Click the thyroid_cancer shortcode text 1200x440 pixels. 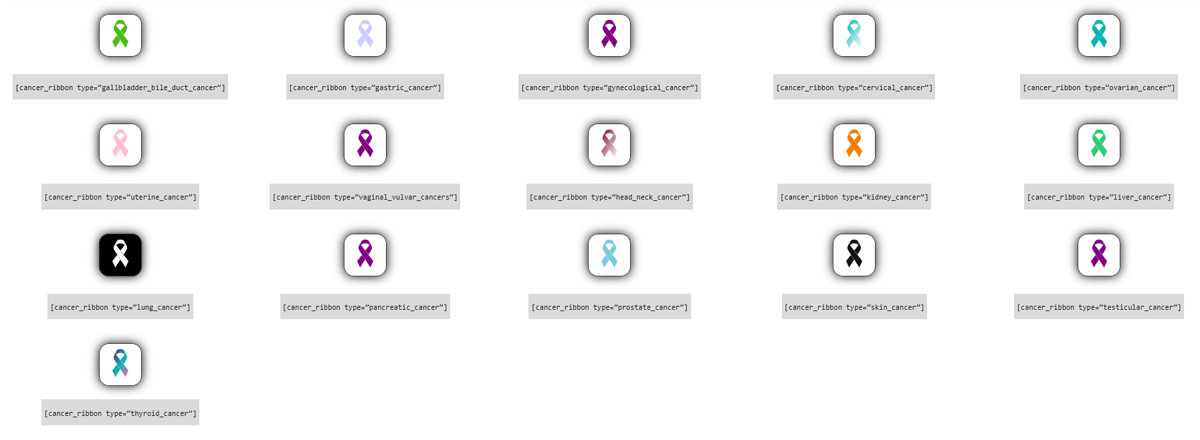[x=120, y=413]
